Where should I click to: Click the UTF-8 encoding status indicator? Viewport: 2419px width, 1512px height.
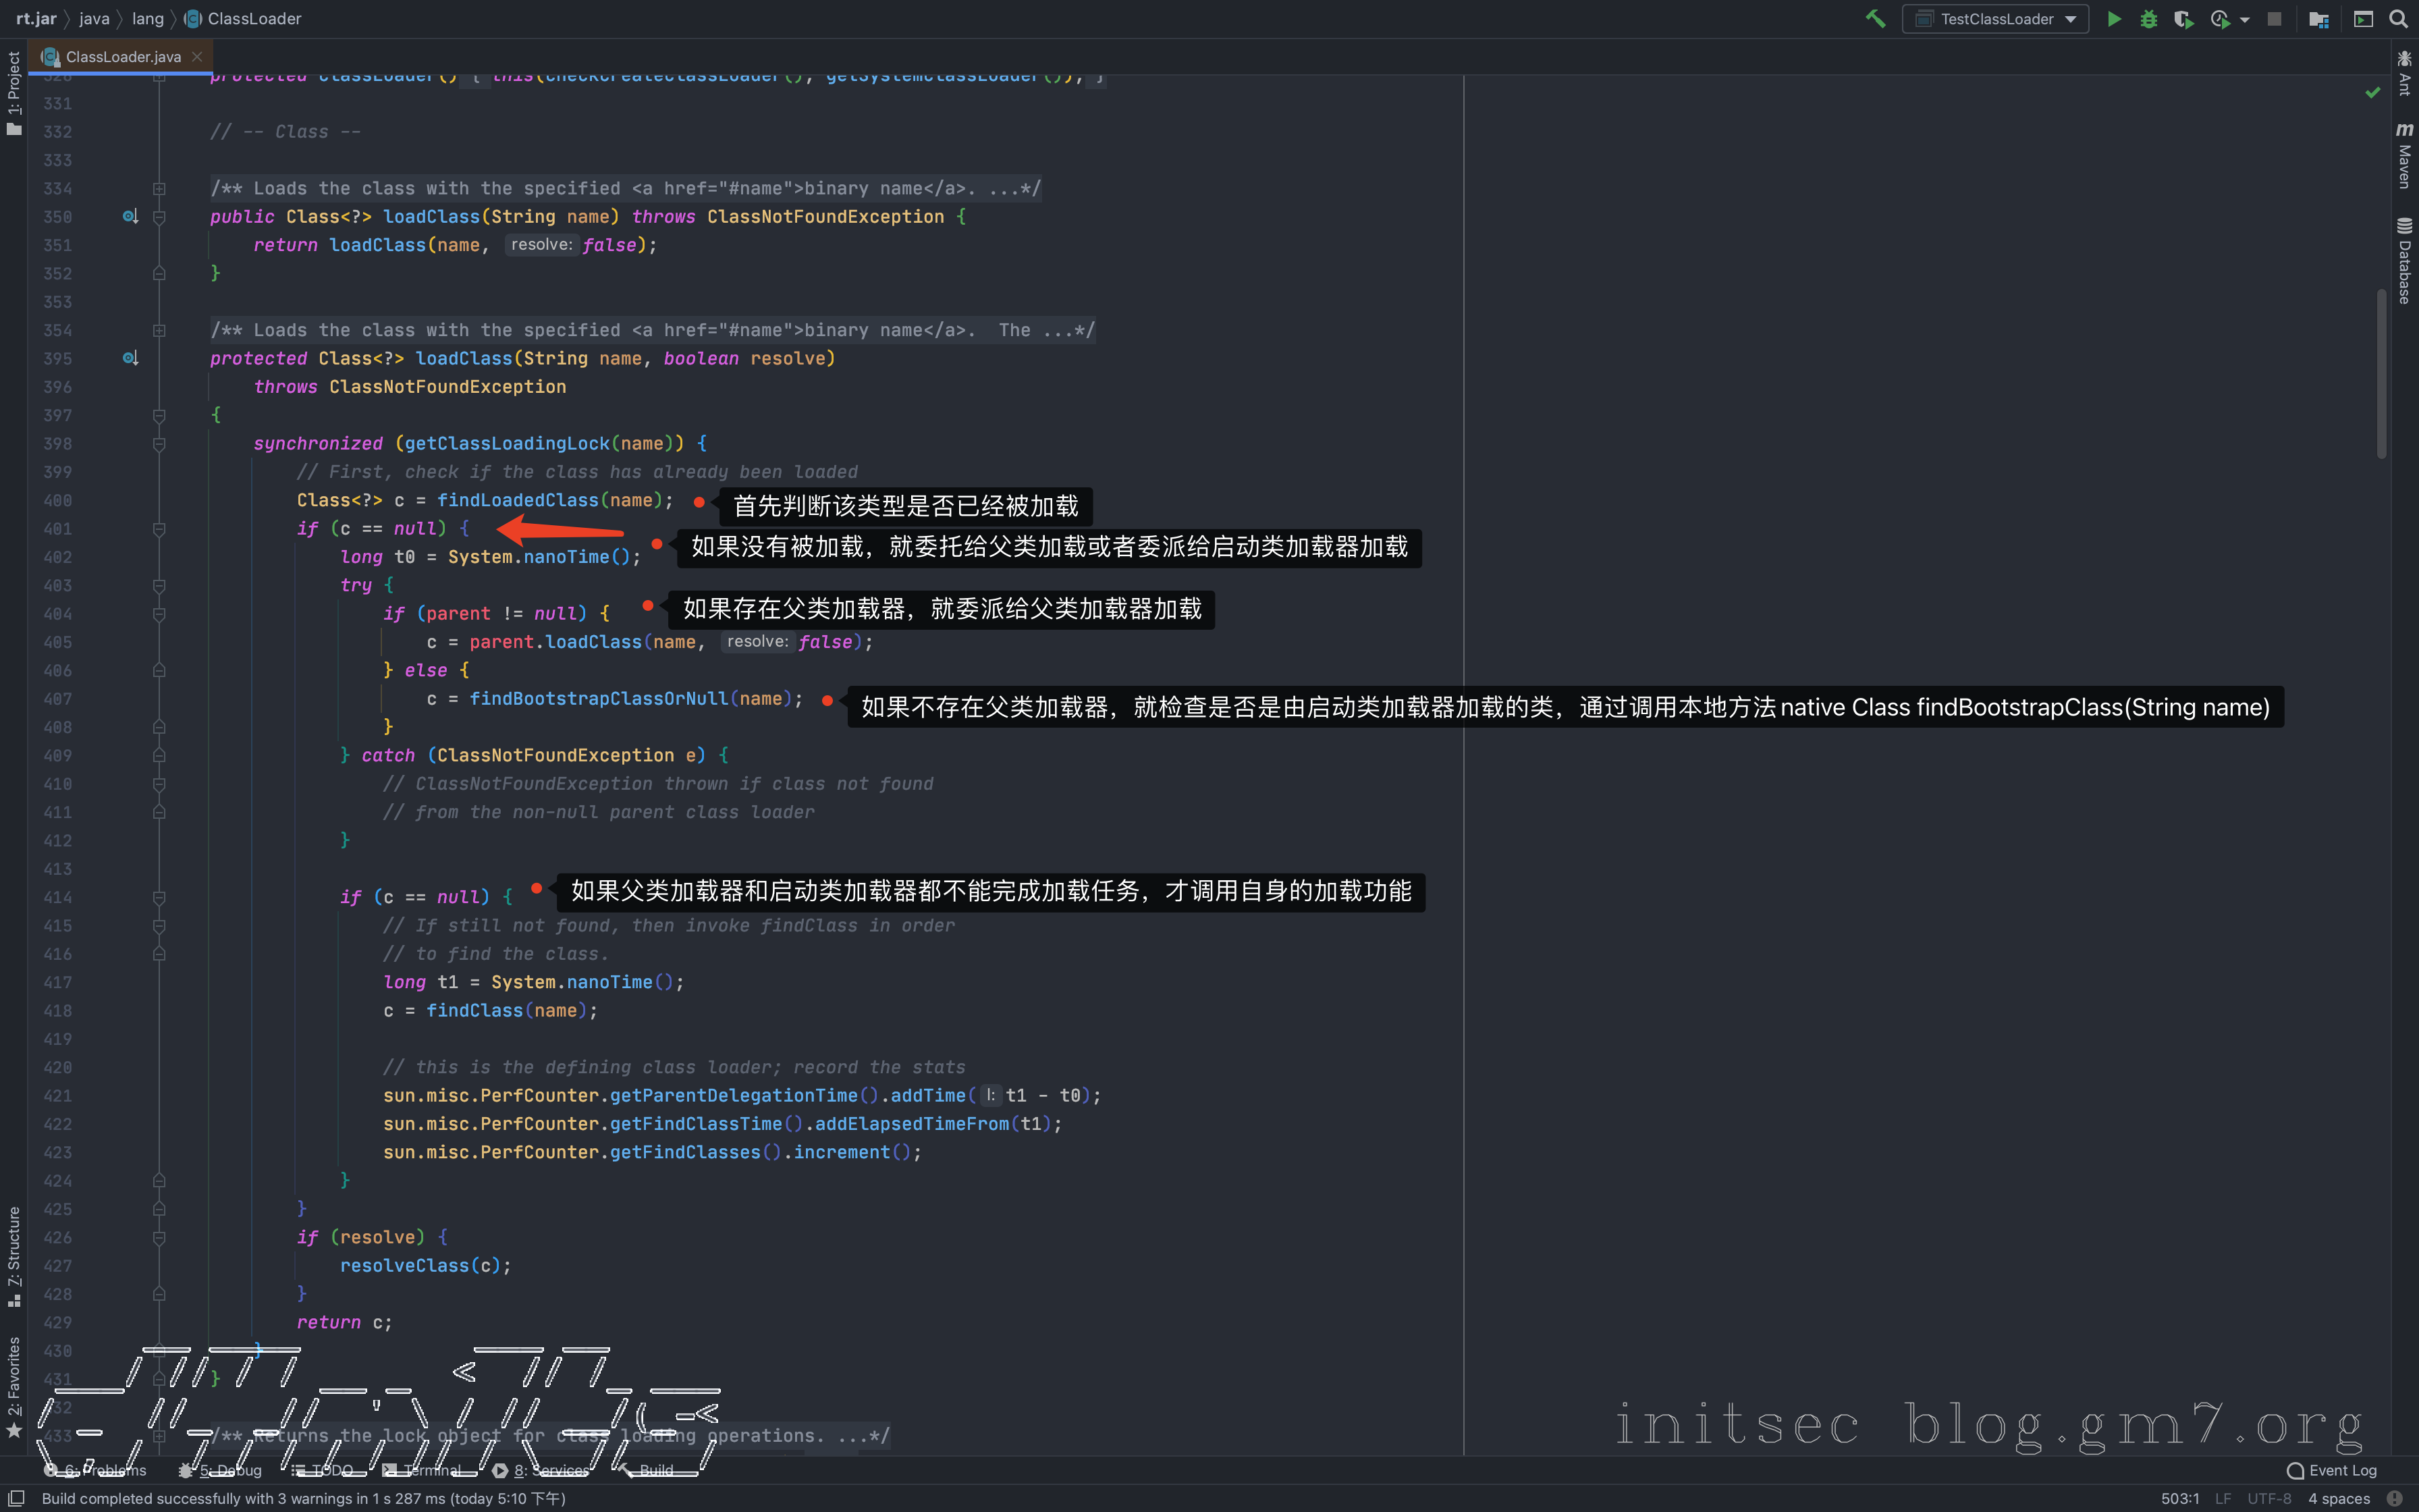(x=2269, y=1498)
